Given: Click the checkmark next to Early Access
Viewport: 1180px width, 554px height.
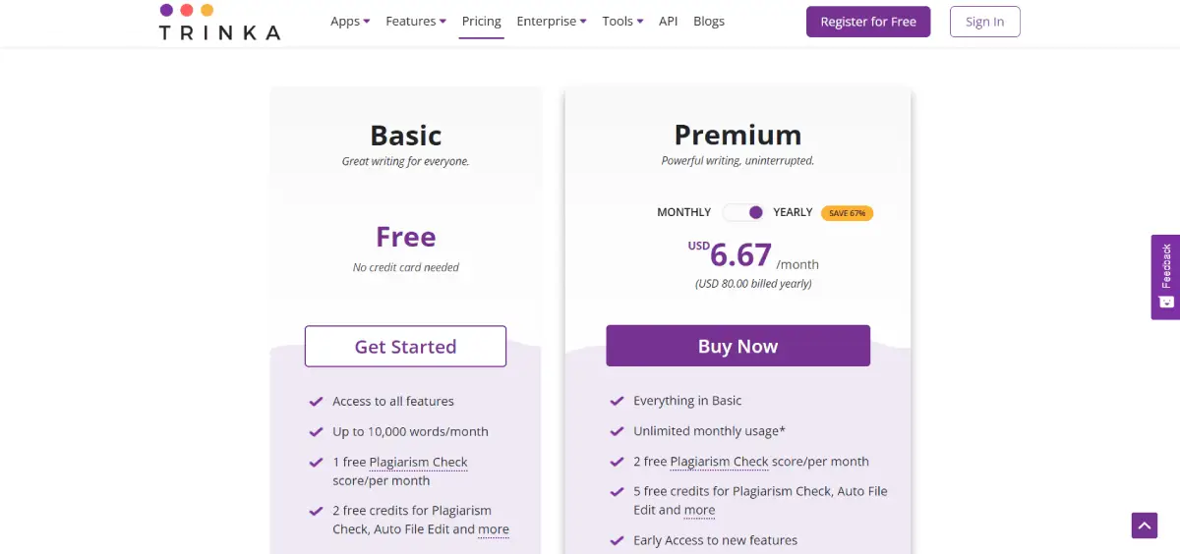Looking at the screenshot, I should [x=618, y=540].
